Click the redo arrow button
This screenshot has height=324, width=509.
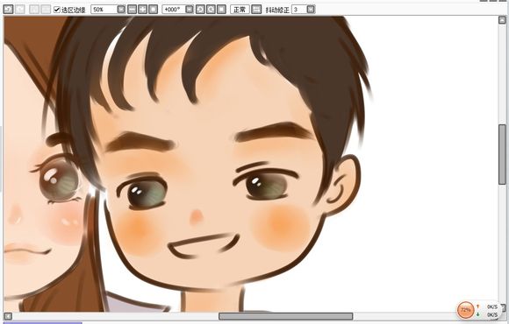click(20, 9)
